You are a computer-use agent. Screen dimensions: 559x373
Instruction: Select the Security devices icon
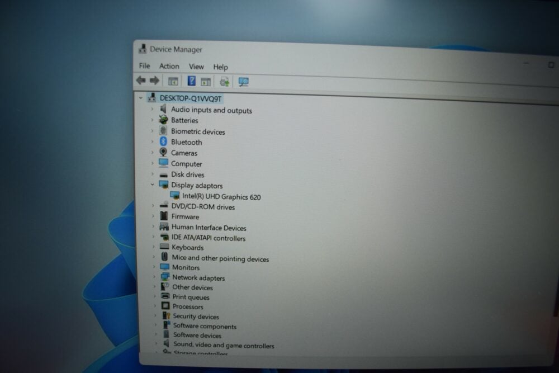(x=166, y=315)
